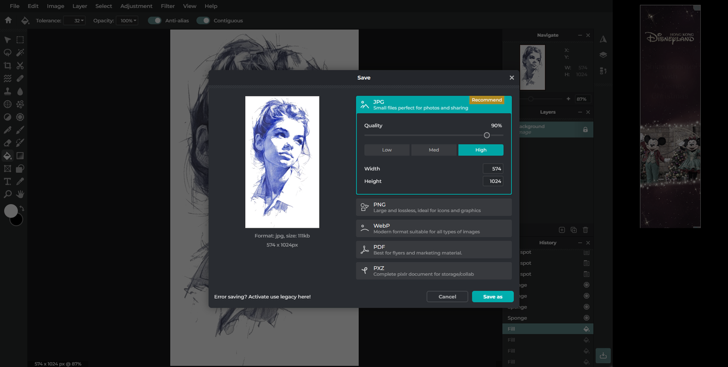The width and height of the screenshot is (728, 367).
Task: Expand the PNG format option
Action: pyautogui.click(x=434, y=207)
